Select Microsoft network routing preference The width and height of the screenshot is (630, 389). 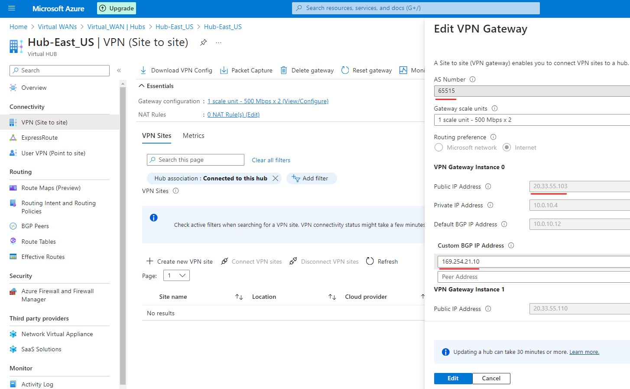tap(439, 147)
